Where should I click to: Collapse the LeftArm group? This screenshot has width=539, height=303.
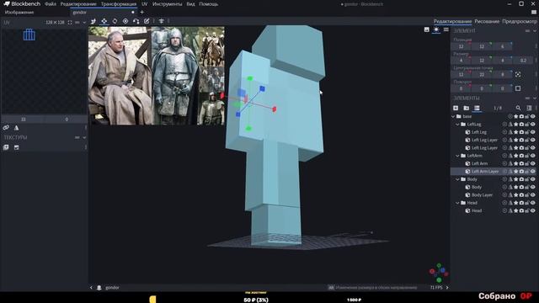457,156
